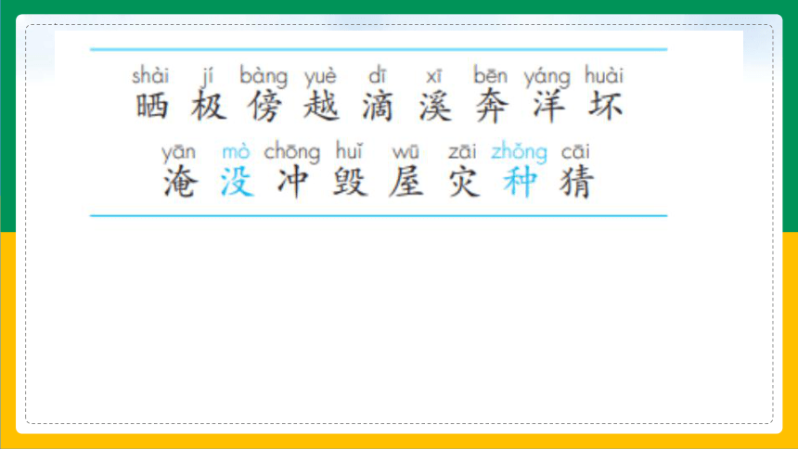This screenshot has width=798, height=449.
Task: Select the pinyin chōng
Action: tap(292, 152)
